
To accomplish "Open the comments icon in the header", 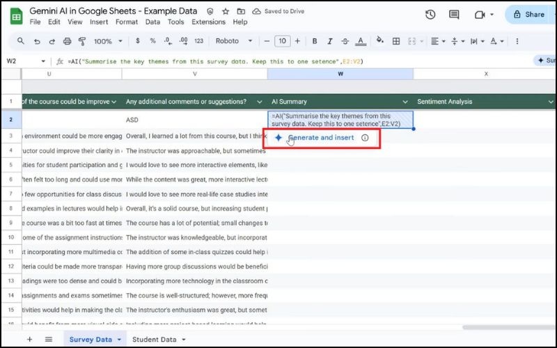I will pyautogui.click(x=454, y=15).
